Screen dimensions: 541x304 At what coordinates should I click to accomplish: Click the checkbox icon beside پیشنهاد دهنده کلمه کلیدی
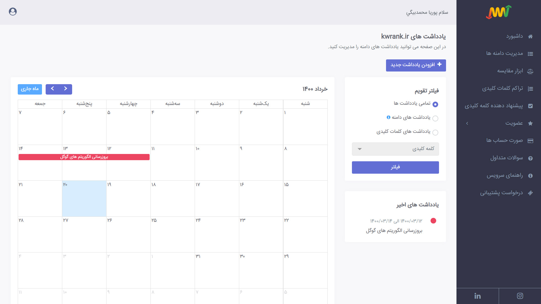pyautogui.click(x=530, y=106)
